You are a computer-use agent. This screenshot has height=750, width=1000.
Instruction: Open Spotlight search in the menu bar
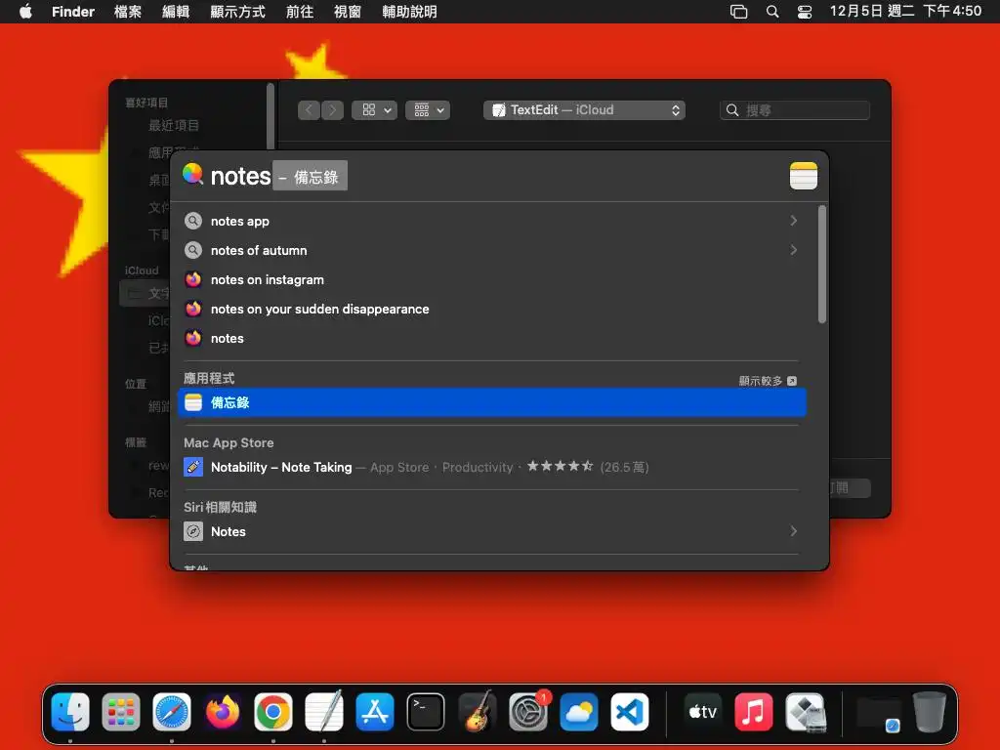coord(772,12)
